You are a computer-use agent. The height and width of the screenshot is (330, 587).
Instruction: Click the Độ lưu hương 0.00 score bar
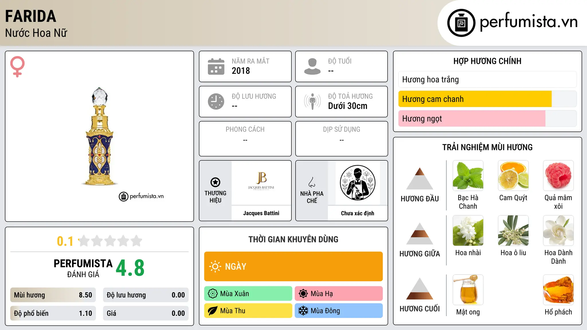coord(146,295)
